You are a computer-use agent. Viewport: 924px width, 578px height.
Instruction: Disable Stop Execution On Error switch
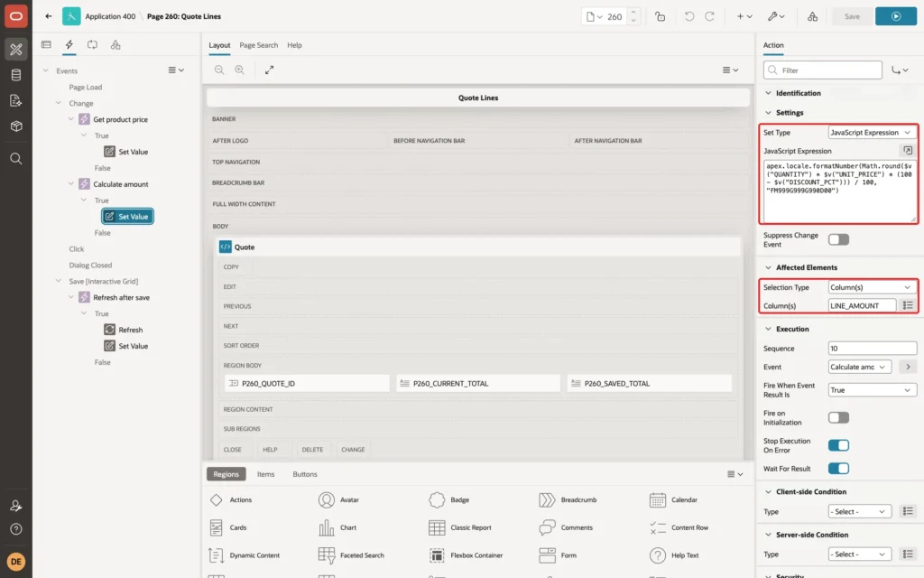coord(838,445)
